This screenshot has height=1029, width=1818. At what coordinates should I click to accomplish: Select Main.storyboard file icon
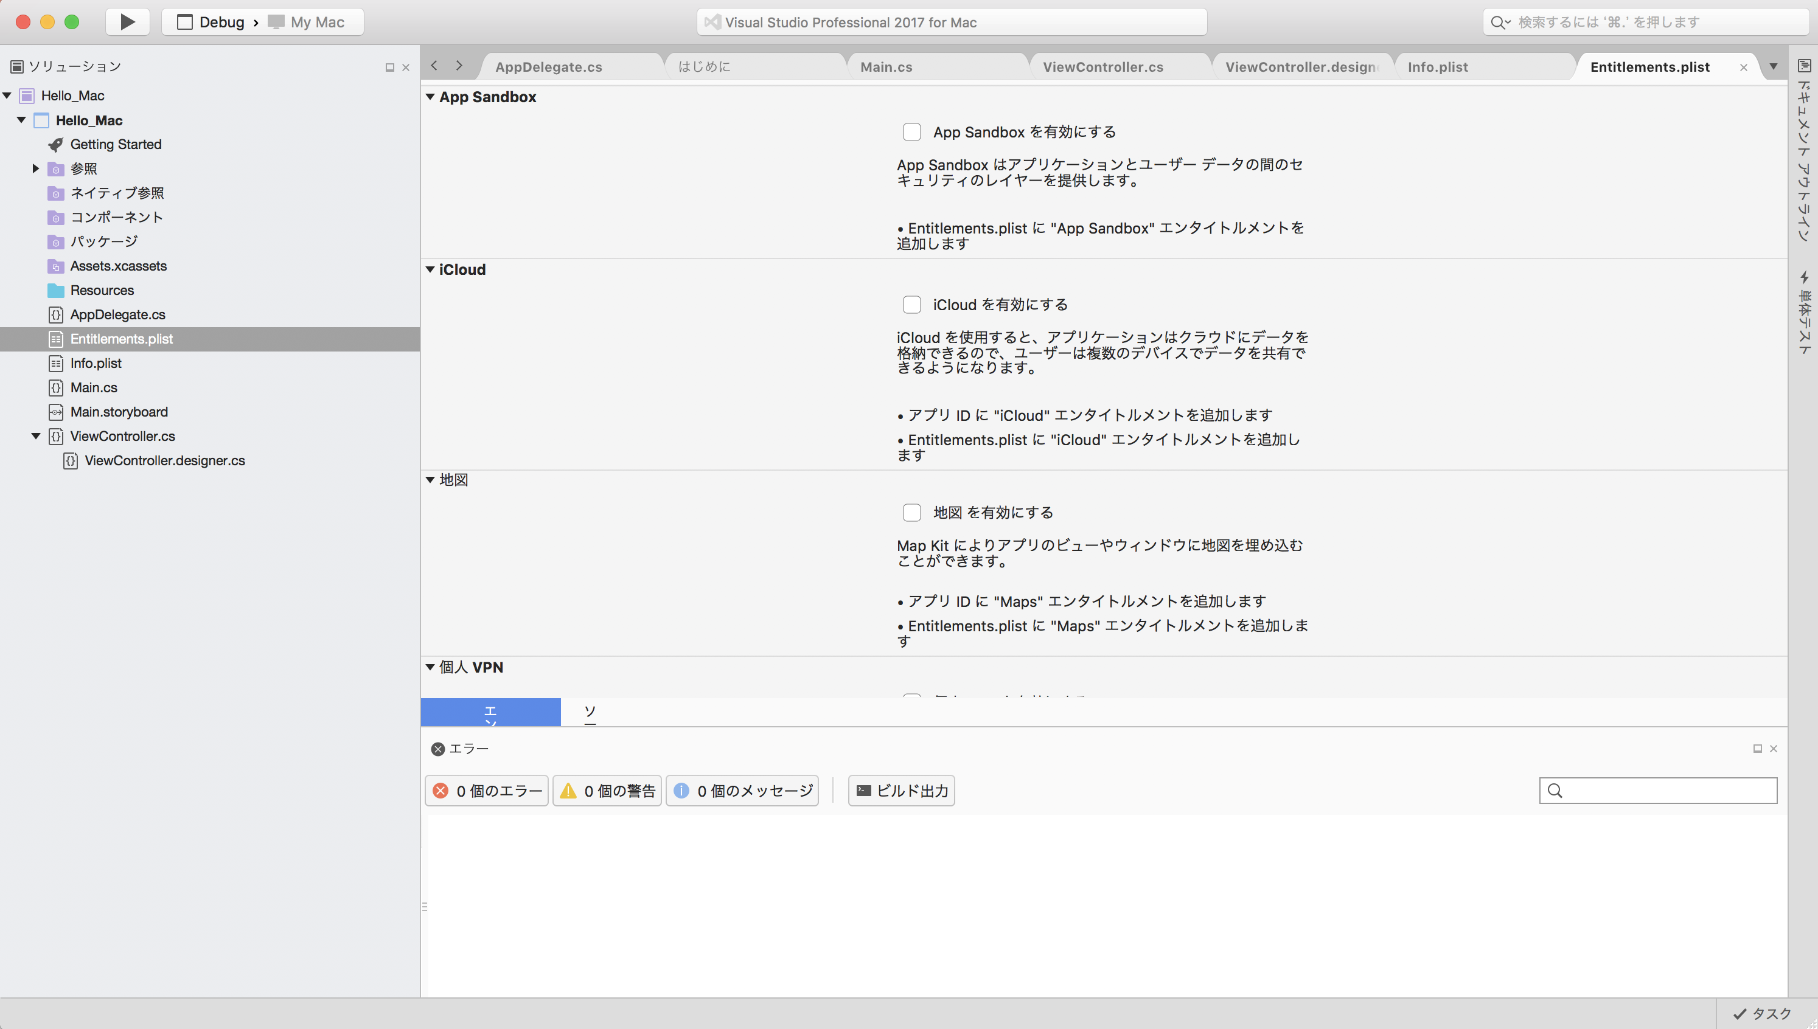[56, 412]
